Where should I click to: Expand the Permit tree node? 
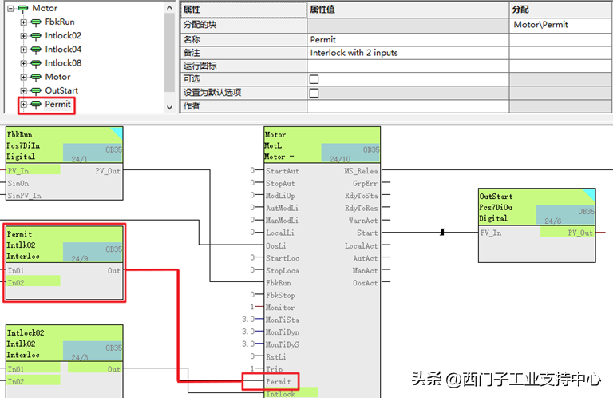coord(23,105)
